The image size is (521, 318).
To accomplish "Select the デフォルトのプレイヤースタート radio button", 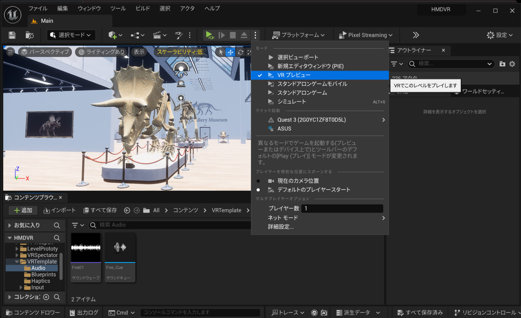I will coord(258,190).
